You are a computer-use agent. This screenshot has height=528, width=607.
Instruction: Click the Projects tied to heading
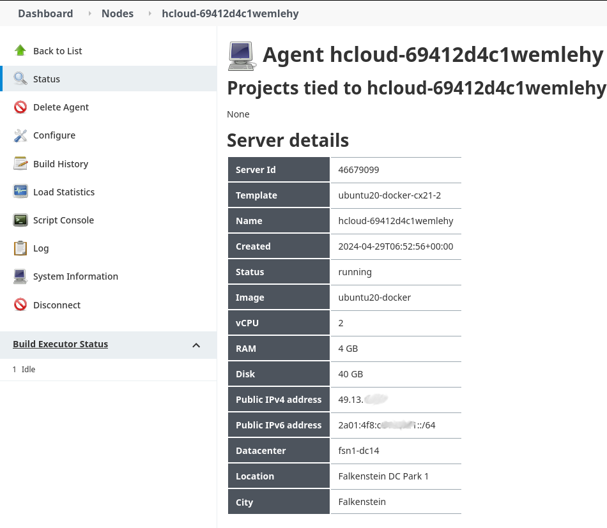(417, 88)
